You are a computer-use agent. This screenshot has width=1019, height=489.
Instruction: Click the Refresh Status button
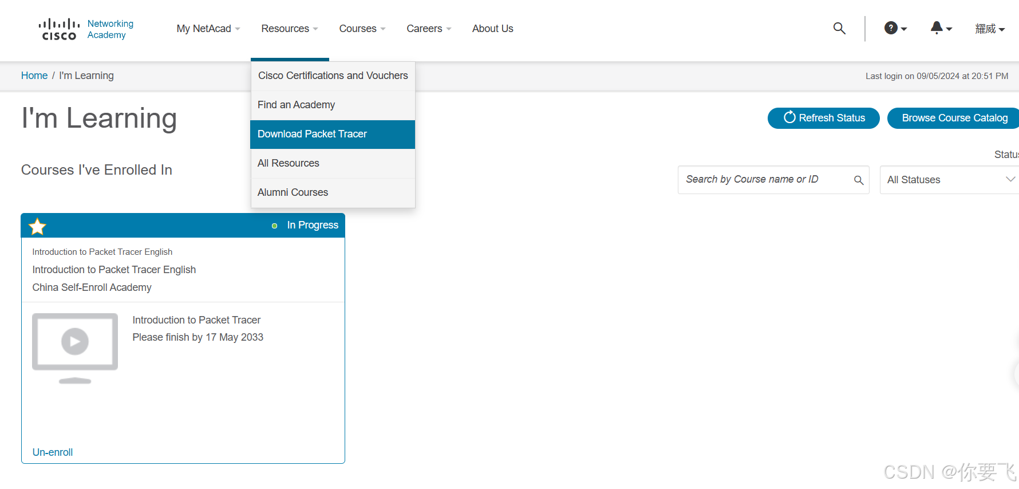[823, 118]
